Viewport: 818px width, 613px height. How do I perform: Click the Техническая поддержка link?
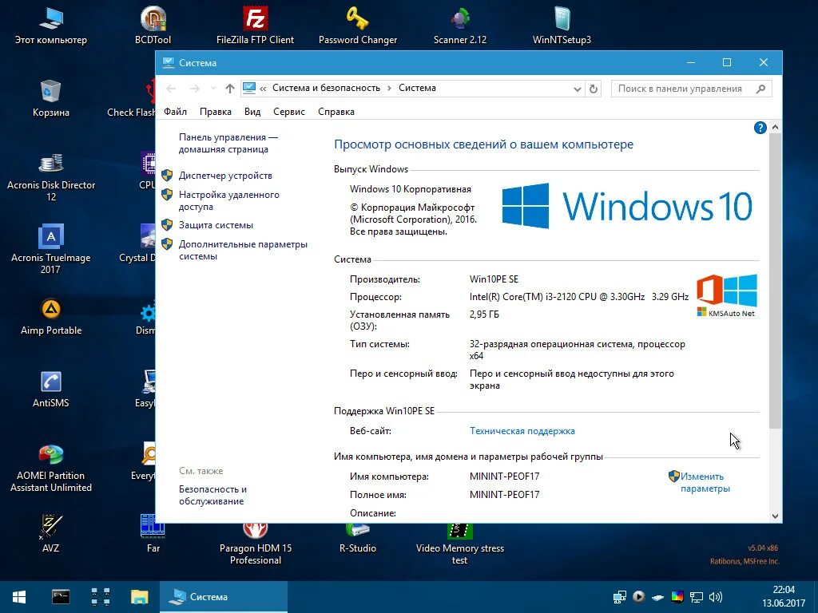522,431
